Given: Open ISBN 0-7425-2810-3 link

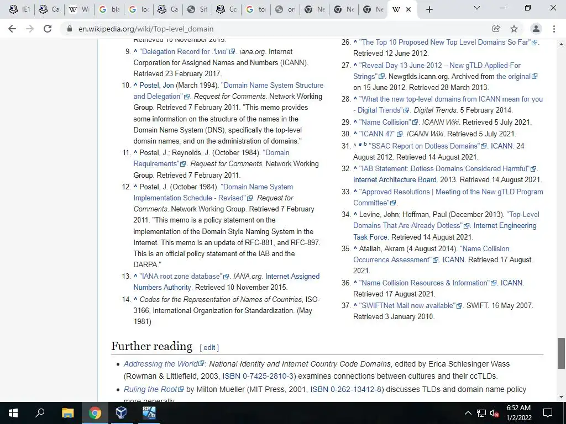Looking at the screenshot, I should coord(258,376).
